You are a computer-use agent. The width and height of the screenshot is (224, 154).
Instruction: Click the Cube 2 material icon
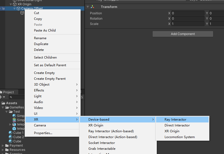[x=10, y=137]
